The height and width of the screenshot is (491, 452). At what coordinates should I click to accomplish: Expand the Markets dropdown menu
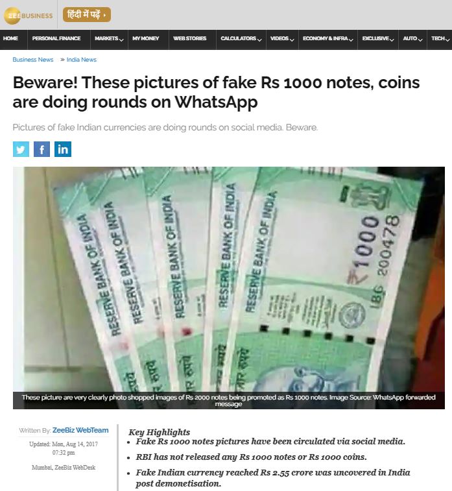click(109, 38)
